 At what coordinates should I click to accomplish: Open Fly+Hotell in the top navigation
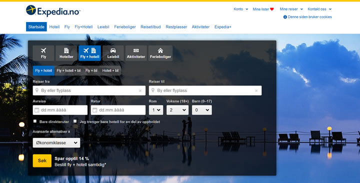pyautogui.click(x=83, y=27)
